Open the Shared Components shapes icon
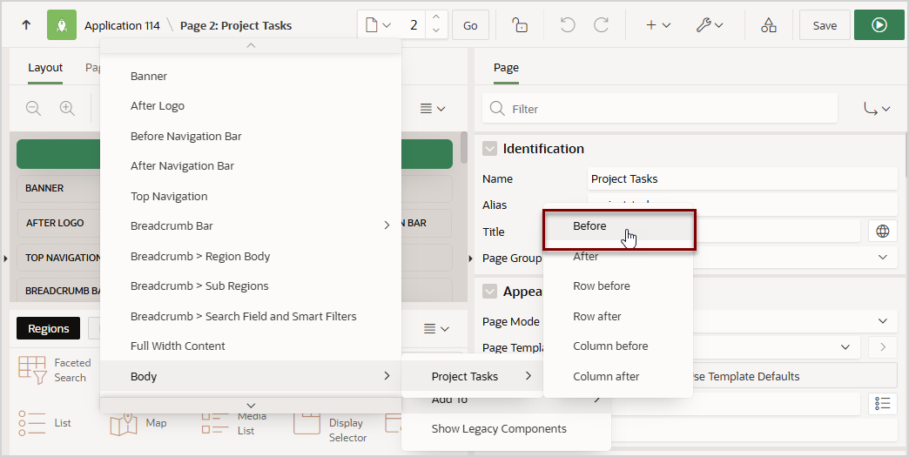Screen dimensions: 909x457 coord(768,25)
